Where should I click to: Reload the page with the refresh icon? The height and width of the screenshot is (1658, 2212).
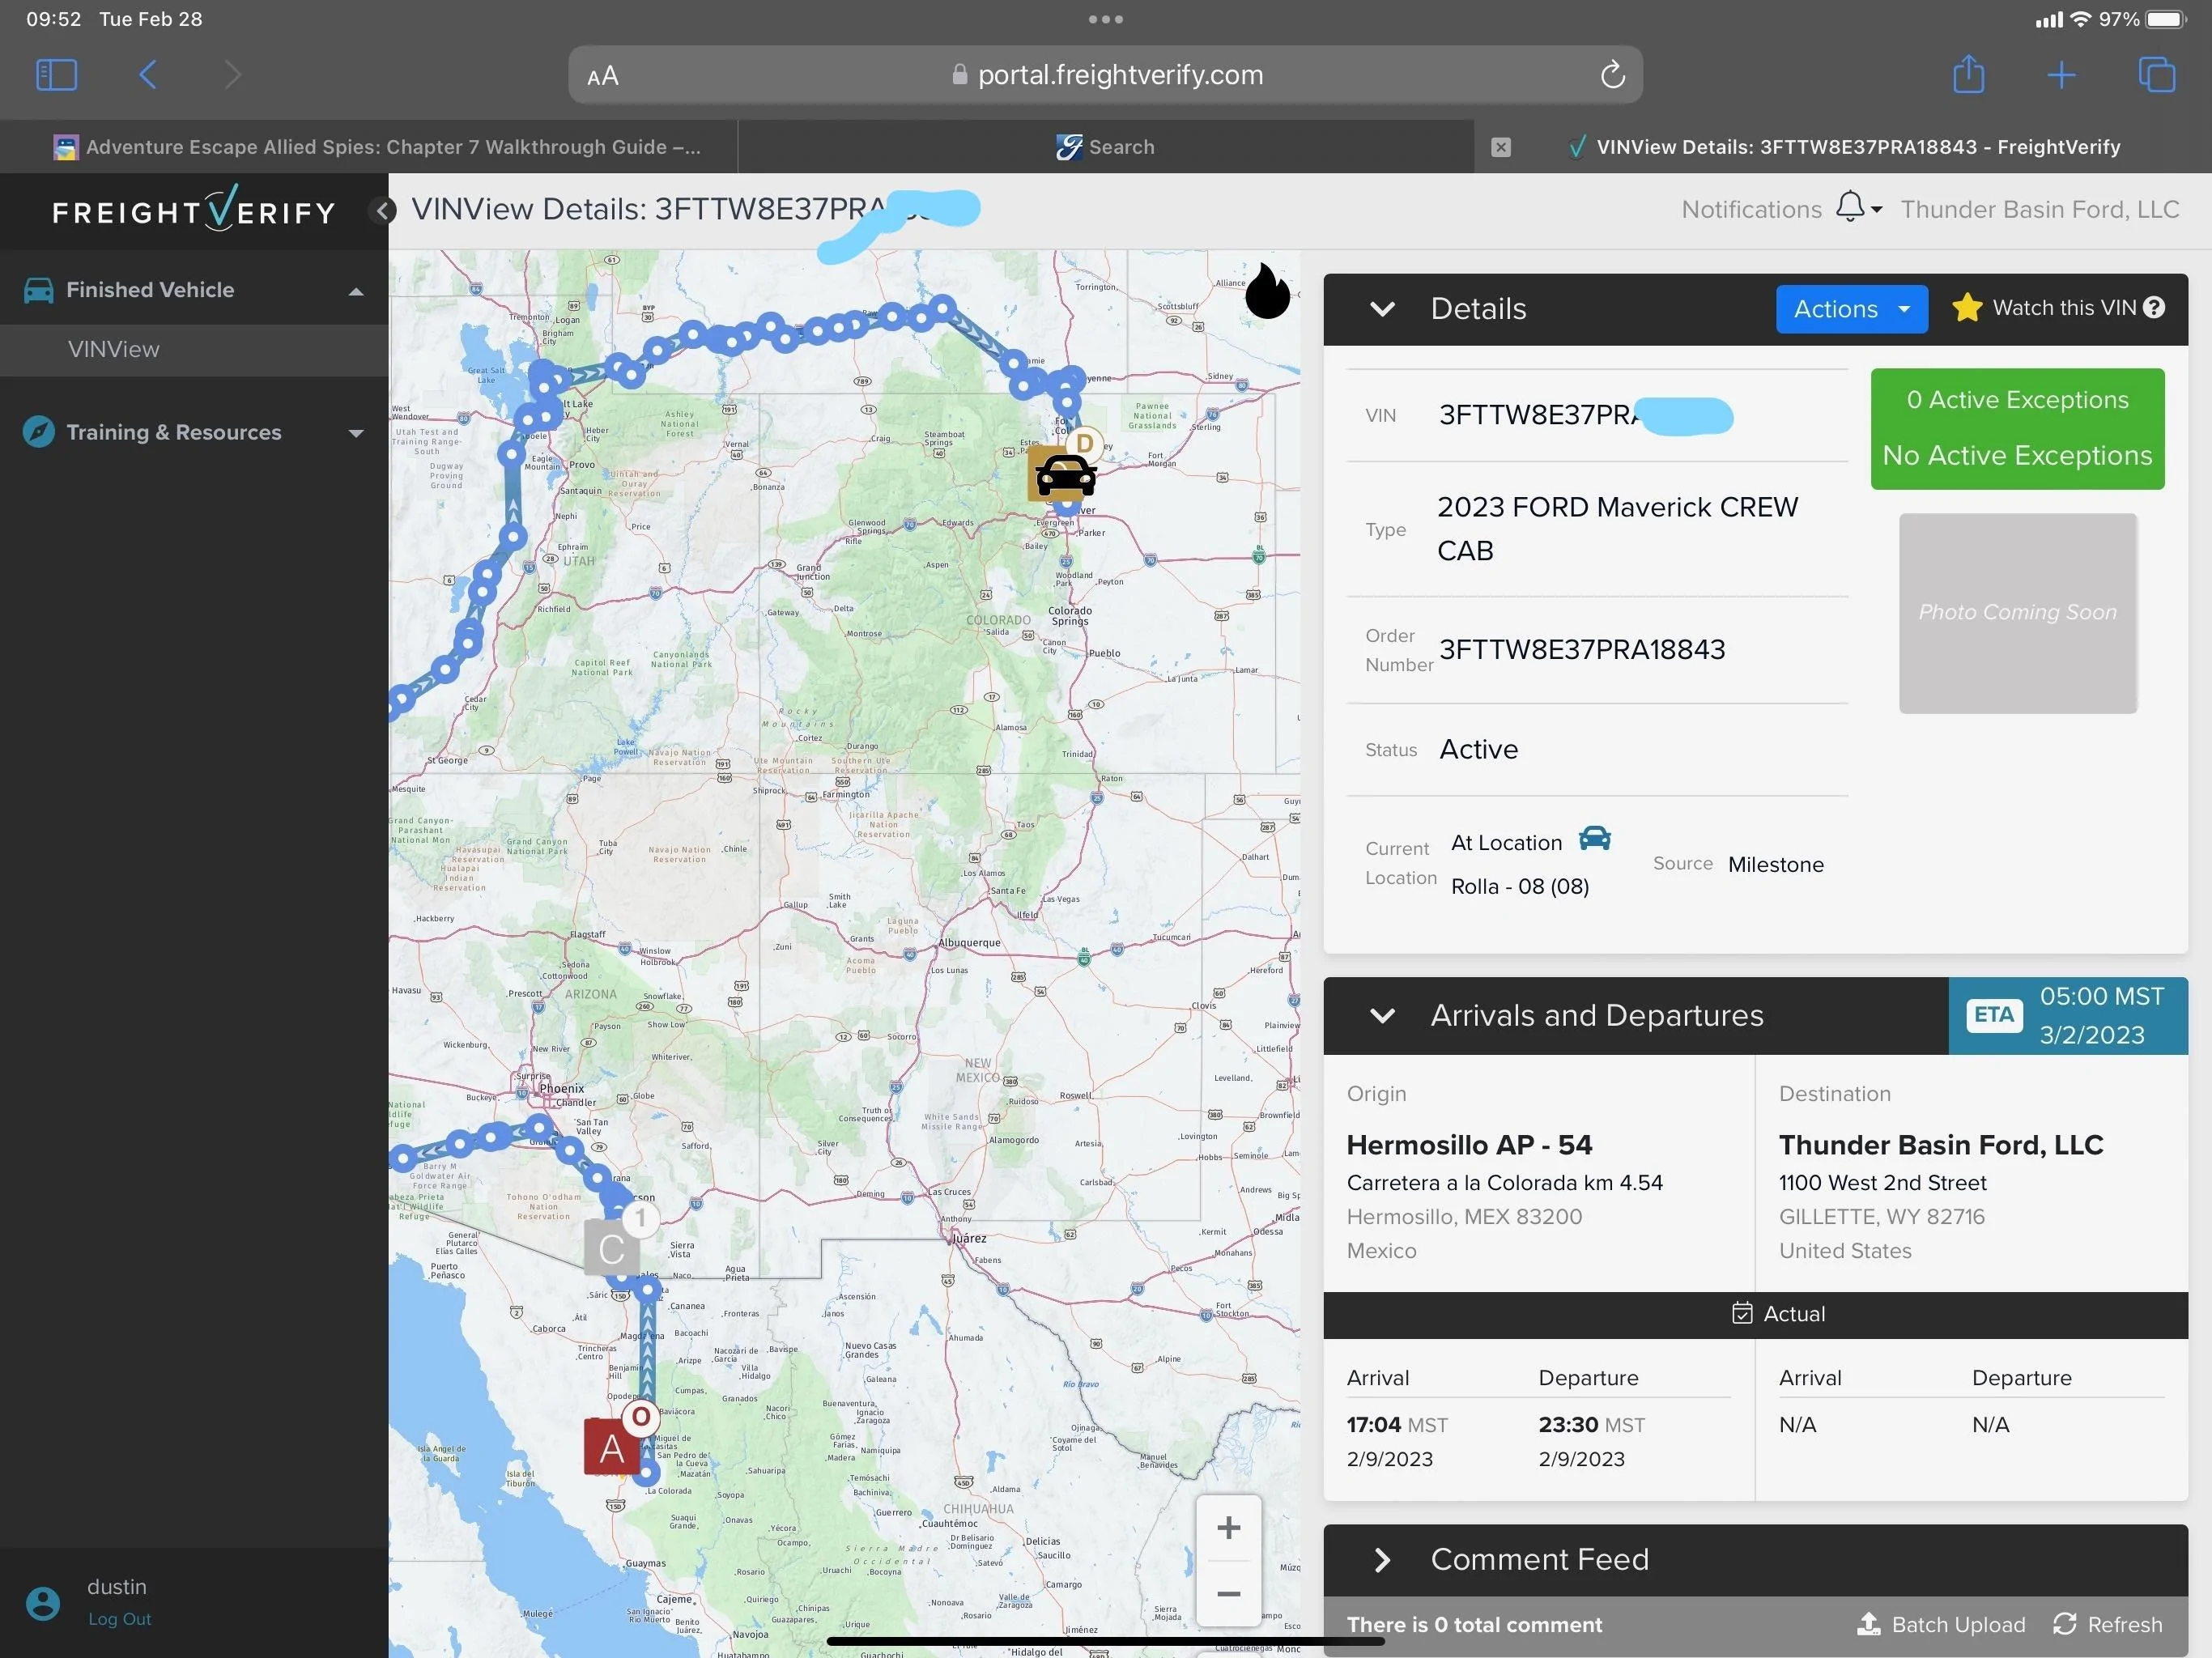1612,75
